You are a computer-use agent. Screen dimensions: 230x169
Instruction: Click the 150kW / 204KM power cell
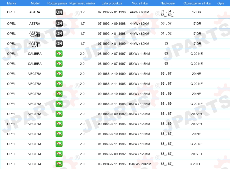(140, 164)
